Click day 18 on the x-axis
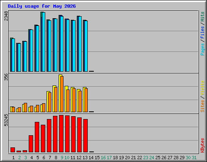Screen dimensions: 207x162 (115, 158)
